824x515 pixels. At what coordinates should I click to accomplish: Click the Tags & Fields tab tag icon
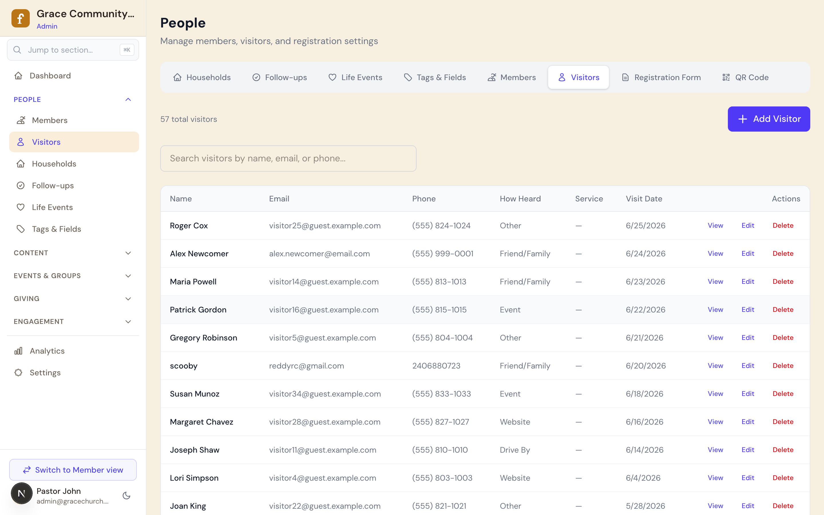click(408, 77)
